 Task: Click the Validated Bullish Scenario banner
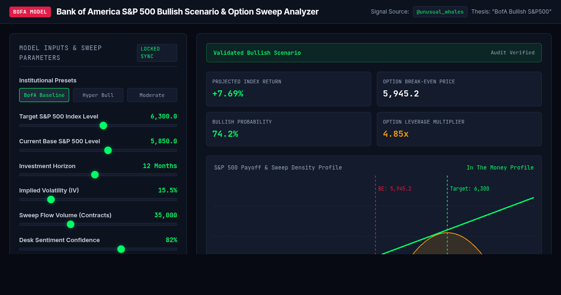point(374,53)
